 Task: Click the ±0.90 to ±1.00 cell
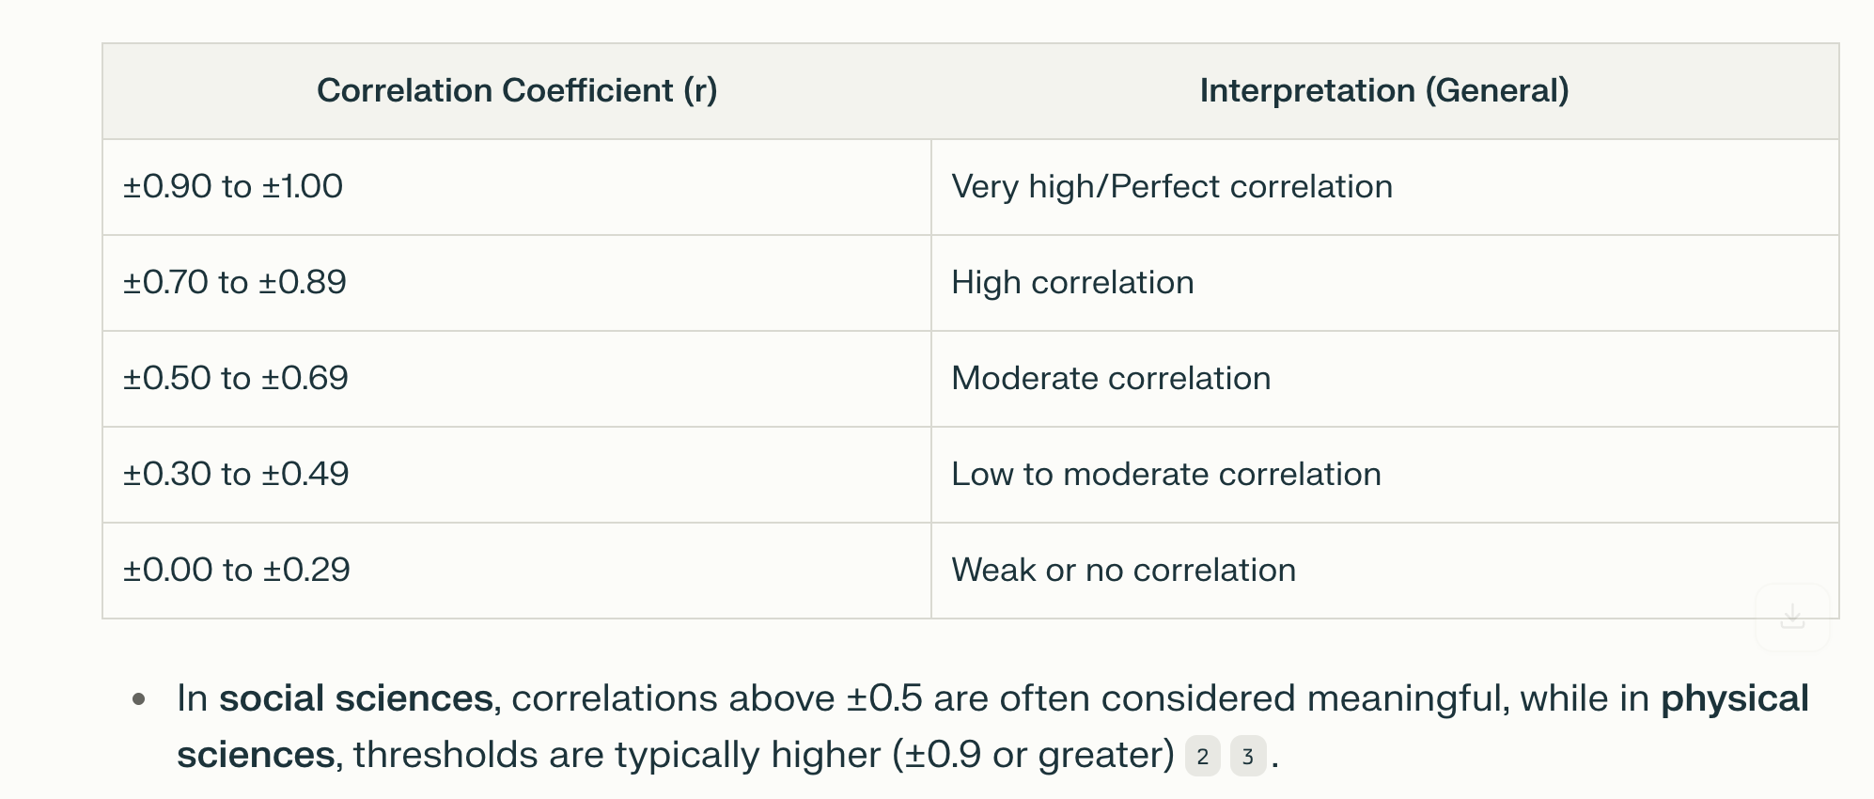(517, 187)
